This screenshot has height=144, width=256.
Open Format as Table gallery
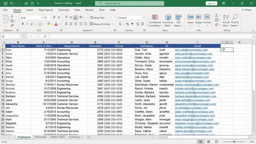(168, 21)
